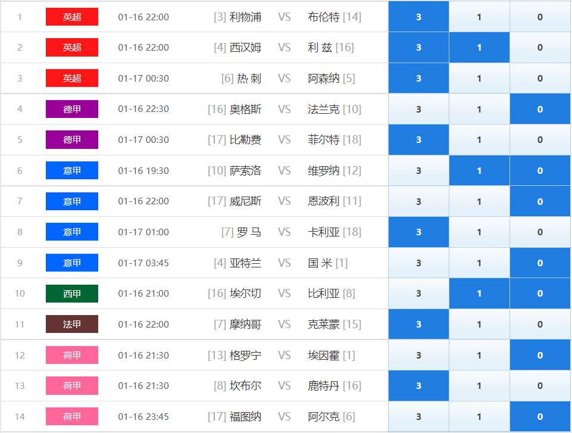Toggle 3 for 比勒费 vs 菲尔特
This screenshot has width=572, height=433.
[x=418, y=140]
